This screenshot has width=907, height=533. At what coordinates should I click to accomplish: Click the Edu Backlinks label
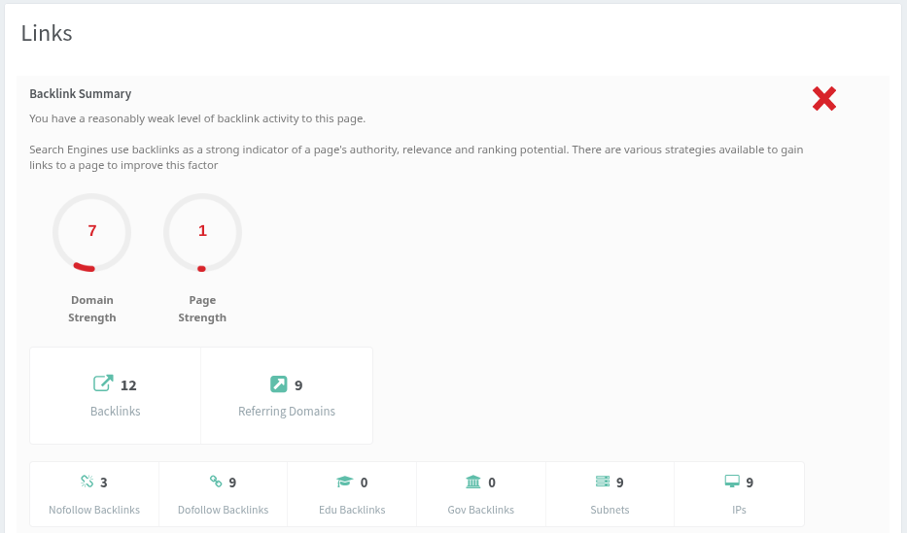tap(352, 510)
